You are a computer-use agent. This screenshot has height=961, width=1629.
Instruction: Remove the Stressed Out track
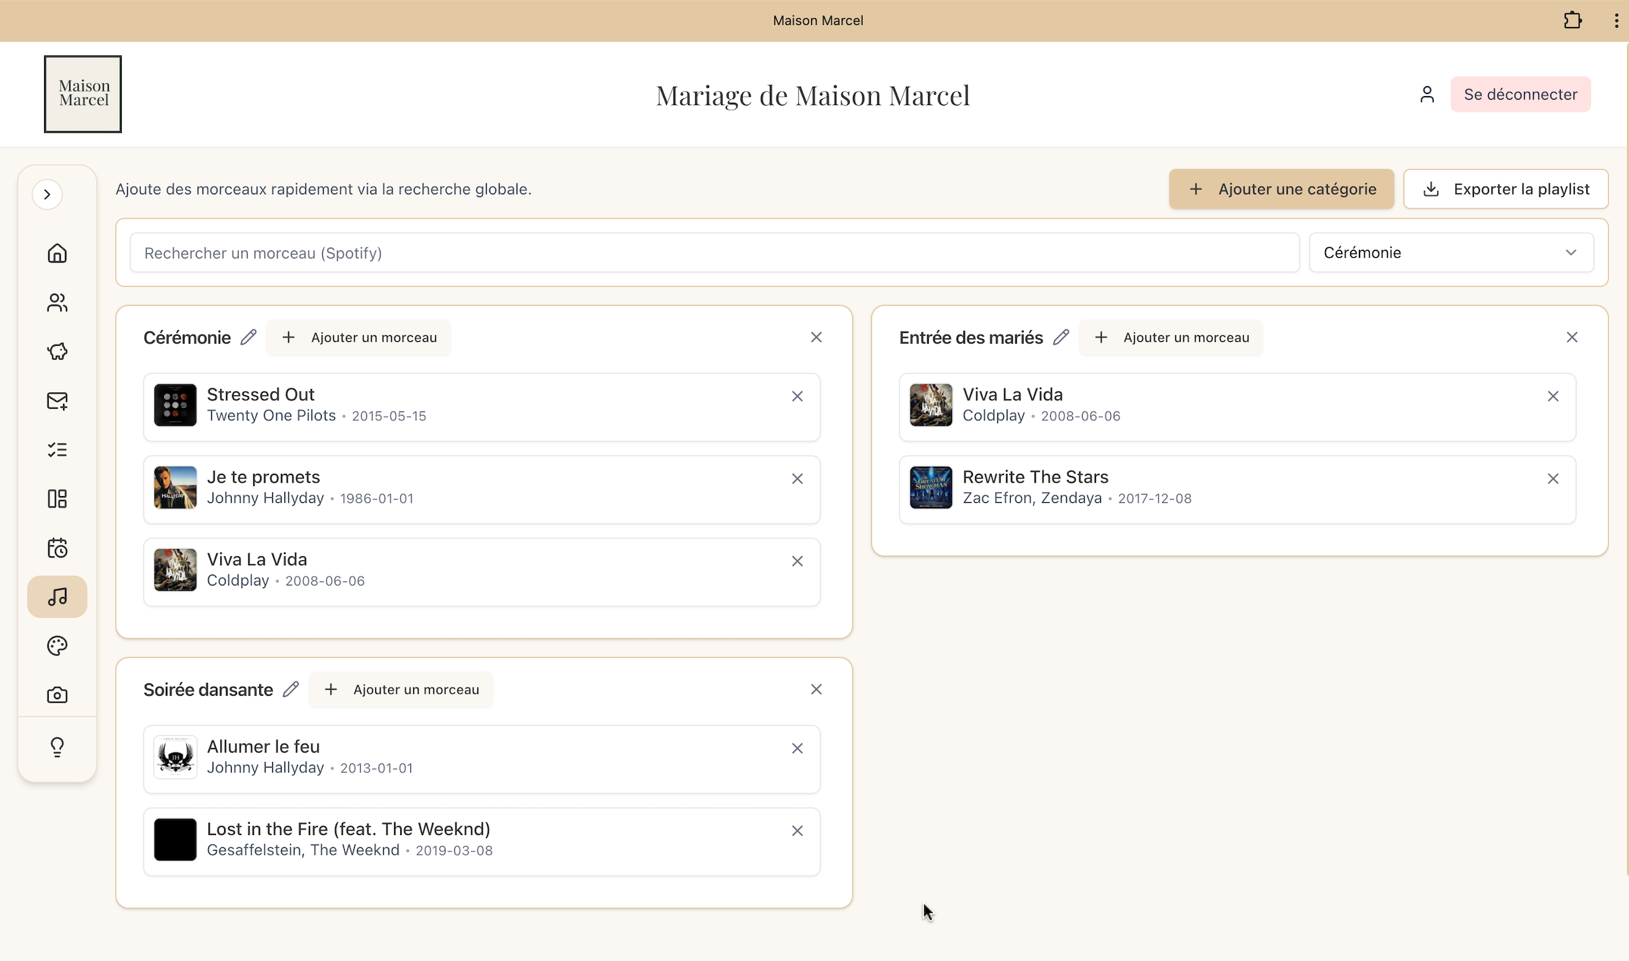[797, 397]
